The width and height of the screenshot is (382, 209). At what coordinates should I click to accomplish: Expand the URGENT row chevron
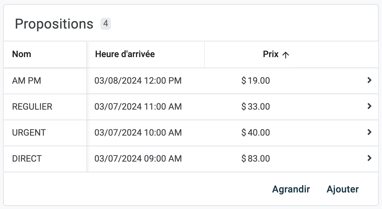(x=369, y=132)
